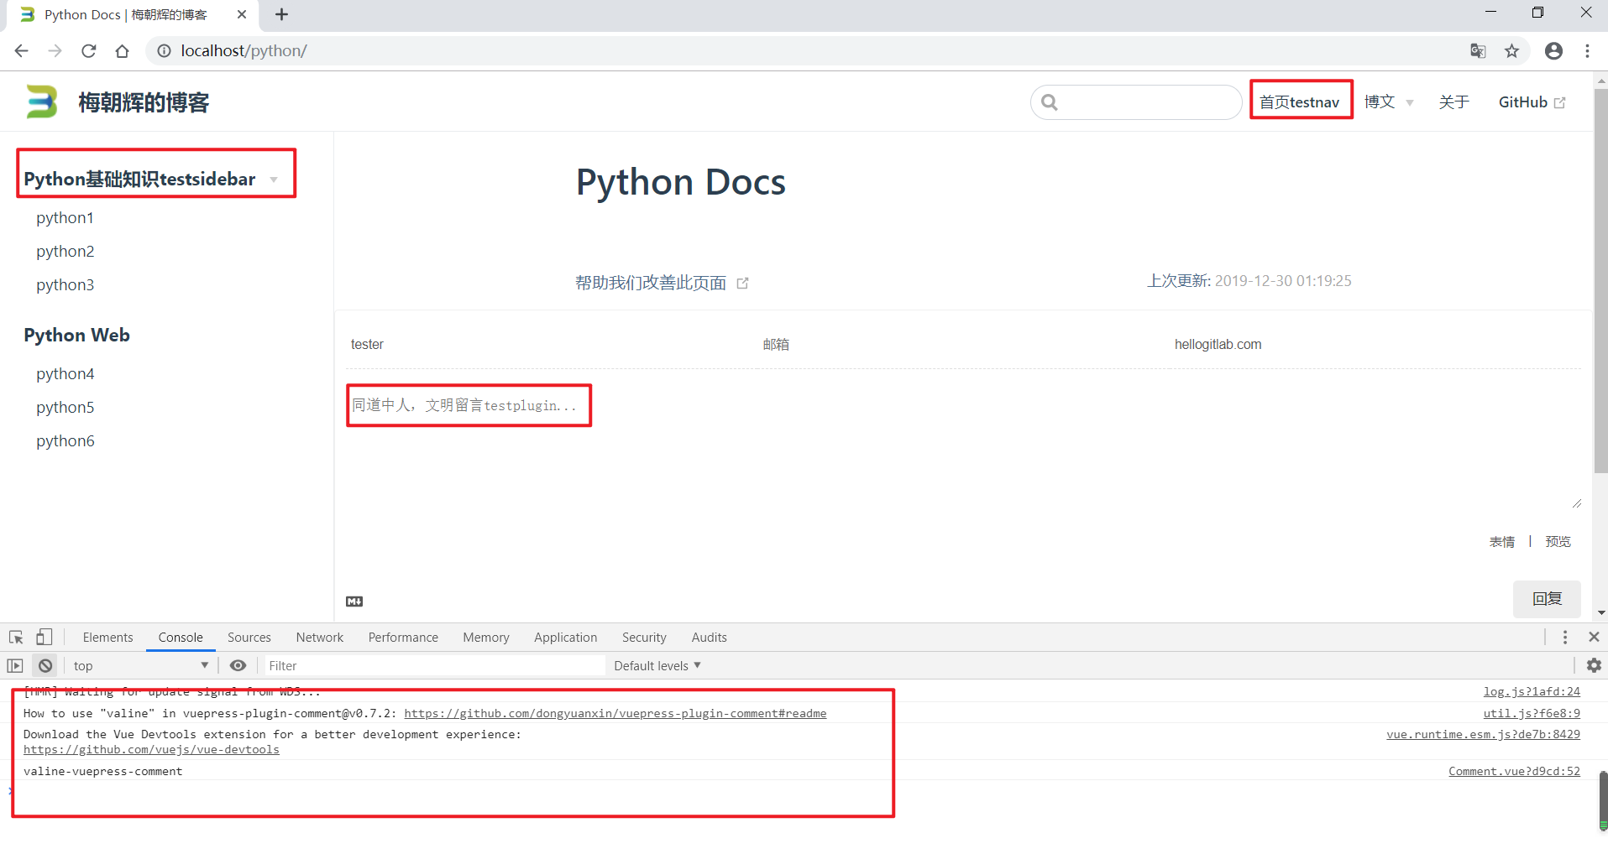Focus the site search box
The height and width of the screenshot is (854, 1608).
[1136, 102]
